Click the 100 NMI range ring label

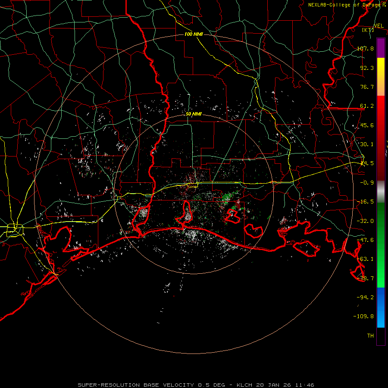click(194, 34)
